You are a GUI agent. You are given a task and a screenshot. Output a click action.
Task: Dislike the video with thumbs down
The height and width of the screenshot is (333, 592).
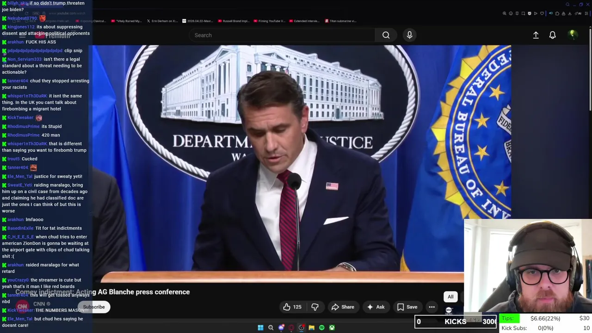click(315, 307)
